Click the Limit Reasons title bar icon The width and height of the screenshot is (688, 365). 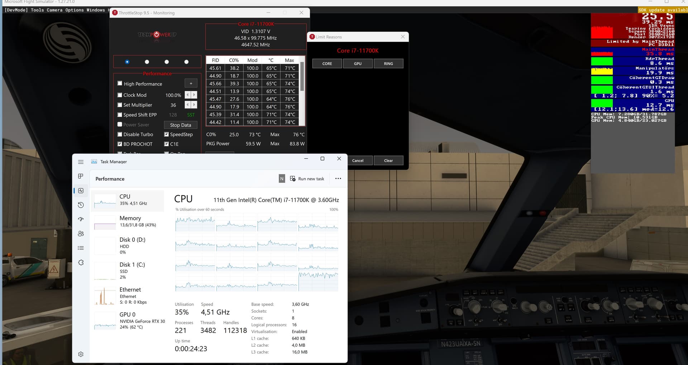coord(312,37)
